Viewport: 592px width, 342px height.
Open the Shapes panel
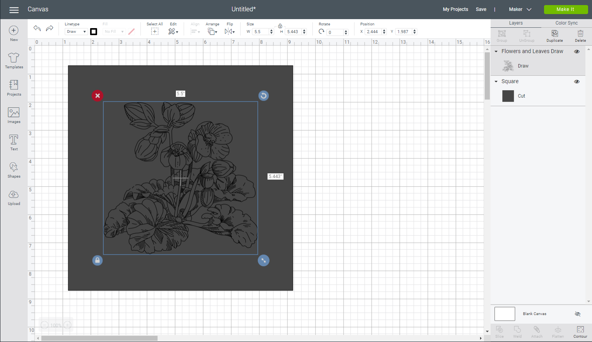[14, 169]
